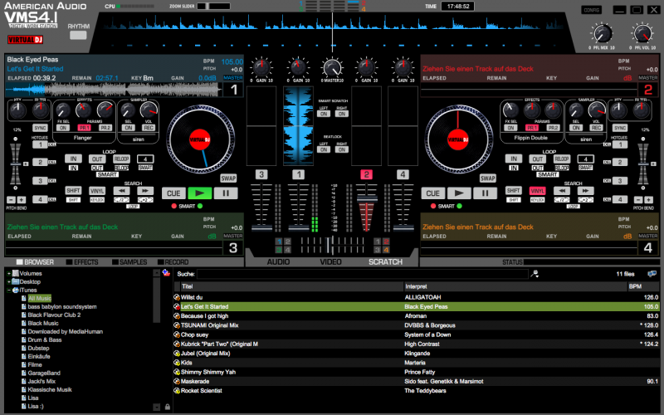This screenshot has height=415, width=664.
Task: Click the lock icon below the folder tree
Action: tap(167, 407)
